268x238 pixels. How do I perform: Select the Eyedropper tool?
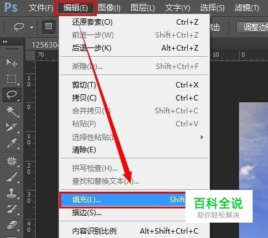[12, 143]
